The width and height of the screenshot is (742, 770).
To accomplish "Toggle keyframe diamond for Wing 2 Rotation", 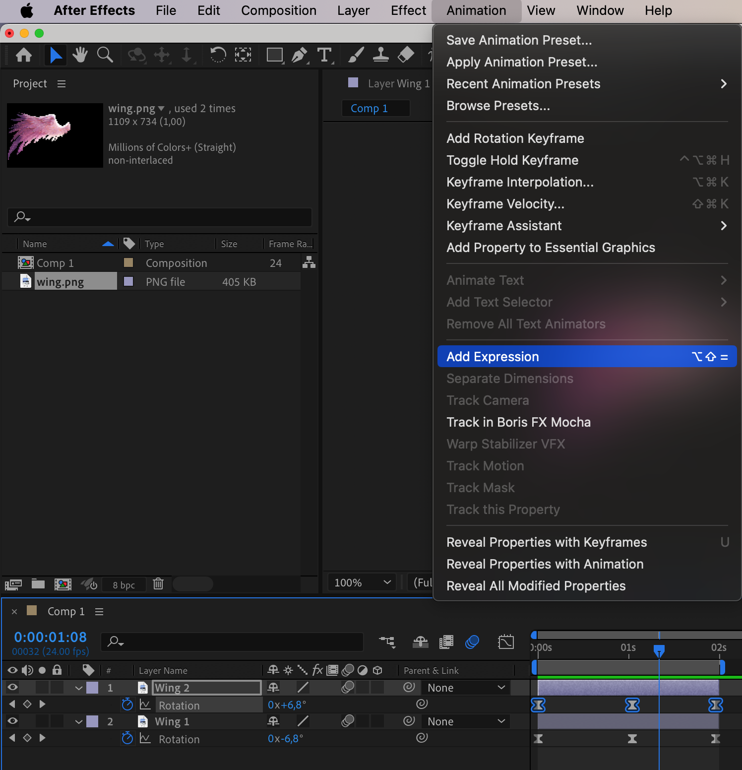I will [27, 704].
